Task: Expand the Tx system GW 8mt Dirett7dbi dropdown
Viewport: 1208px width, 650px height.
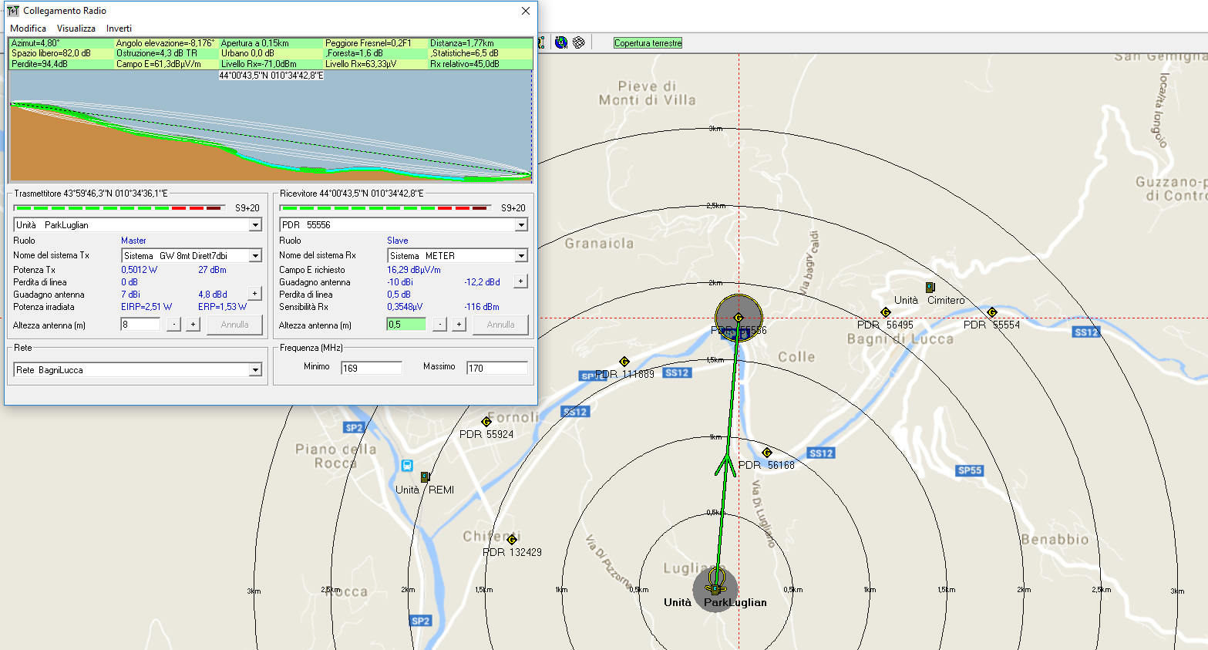Action: 255,255
